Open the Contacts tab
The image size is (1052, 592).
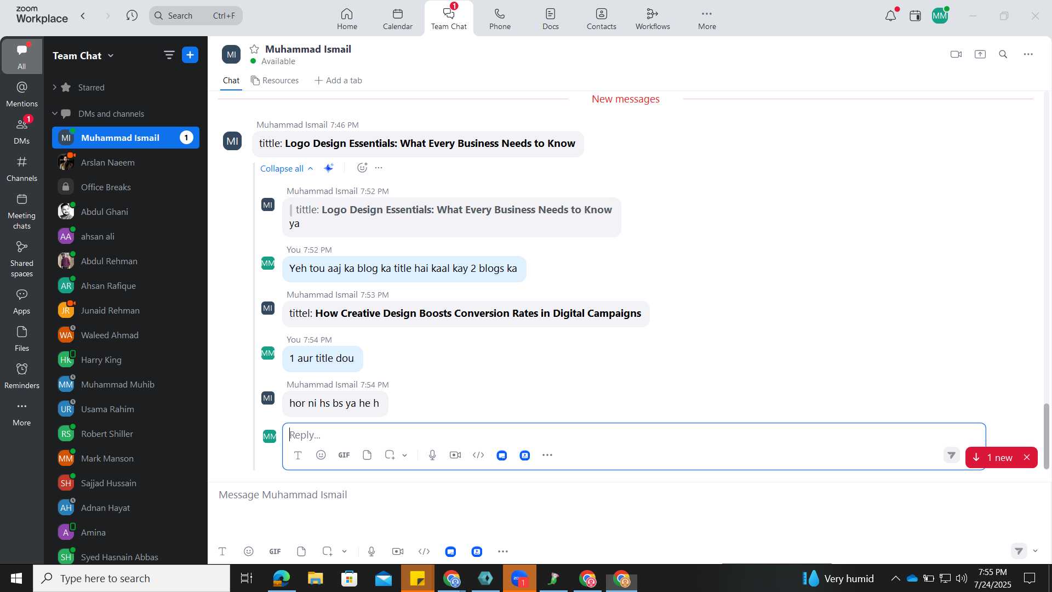[x=602, y=19]
